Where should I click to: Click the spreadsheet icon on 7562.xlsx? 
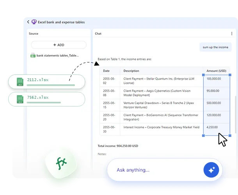tap(20, 99)
